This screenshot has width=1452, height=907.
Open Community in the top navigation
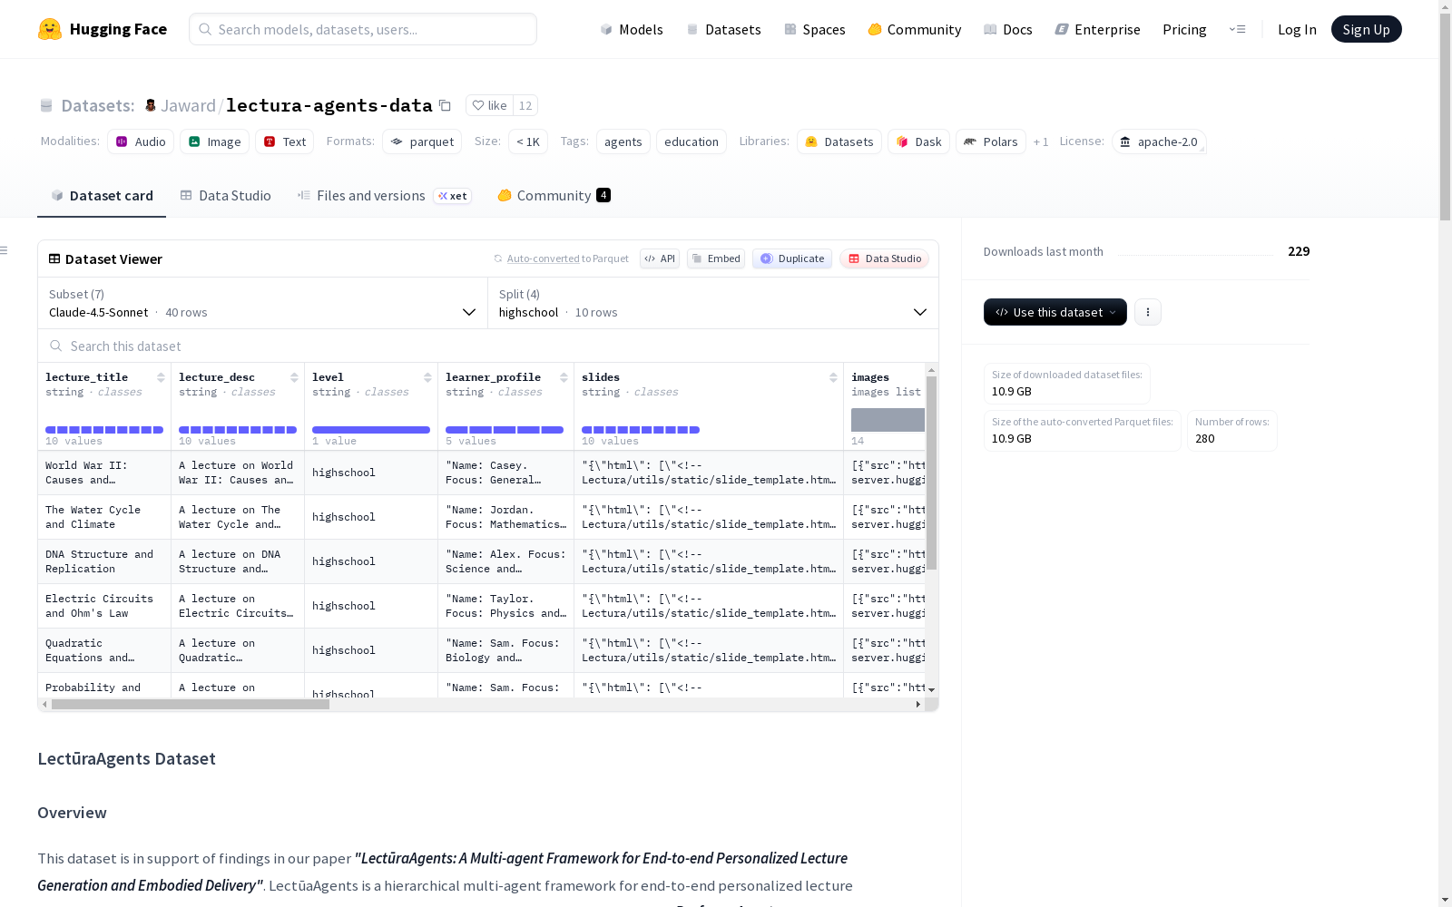915,29
